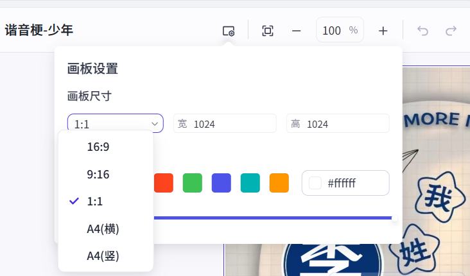Pick the orange background swatch
This screenshot has height=276, width=470.
tap(279, 183)
